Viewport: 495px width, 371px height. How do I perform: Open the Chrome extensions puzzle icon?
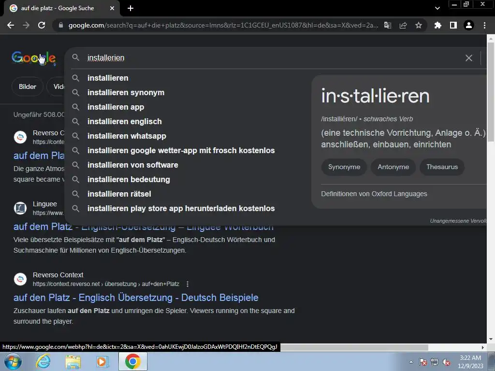tap(438, 25)
